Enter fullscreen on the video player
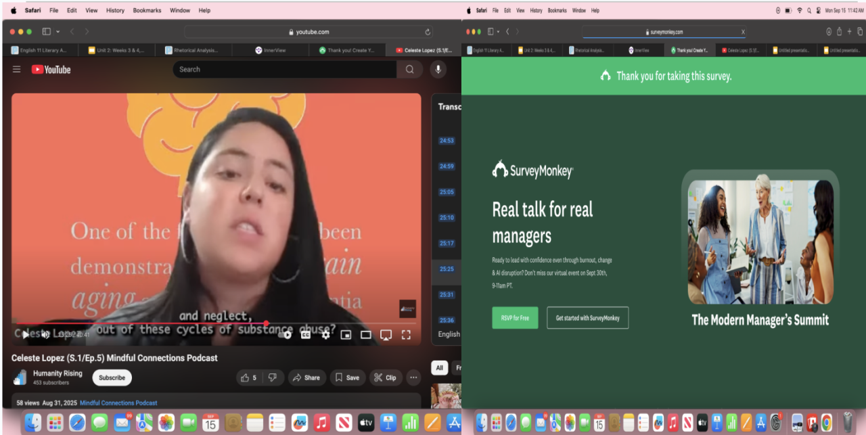866x435 pixels. click(407, 334)
